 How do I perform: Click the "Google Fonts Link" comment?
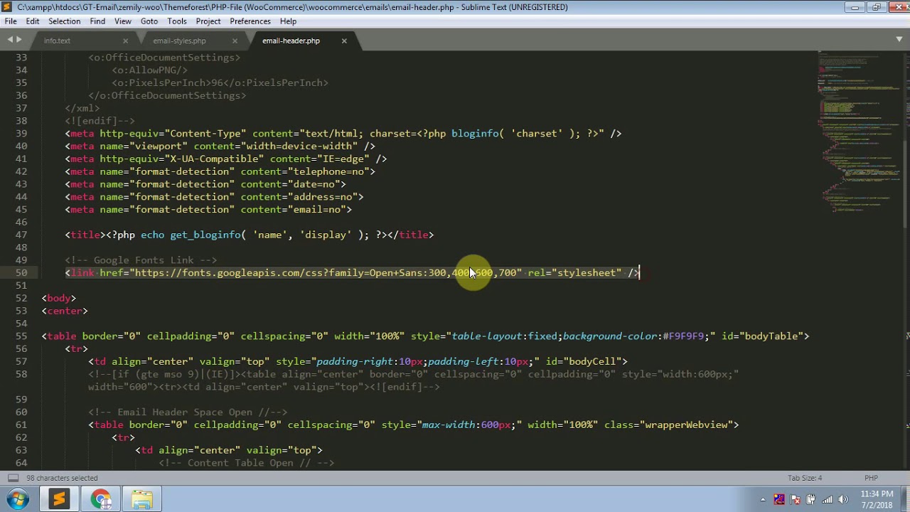[x=144, y=260]
